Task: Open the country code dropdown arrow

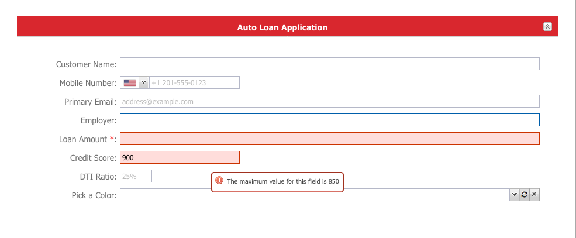Action: [144, 82]
